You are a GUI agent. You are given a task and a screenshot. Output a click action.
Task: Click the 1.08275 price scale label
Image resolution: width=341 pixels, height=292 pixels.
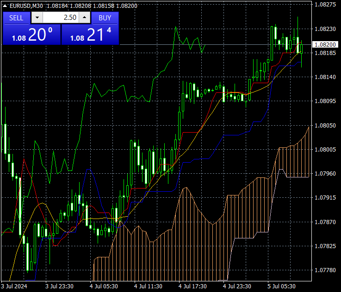[325, 5]
